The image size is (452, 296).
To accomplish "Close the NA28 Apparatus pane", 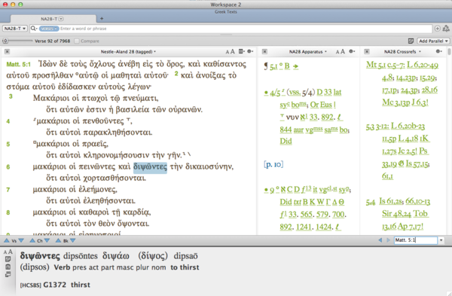I will coord(264,51).
